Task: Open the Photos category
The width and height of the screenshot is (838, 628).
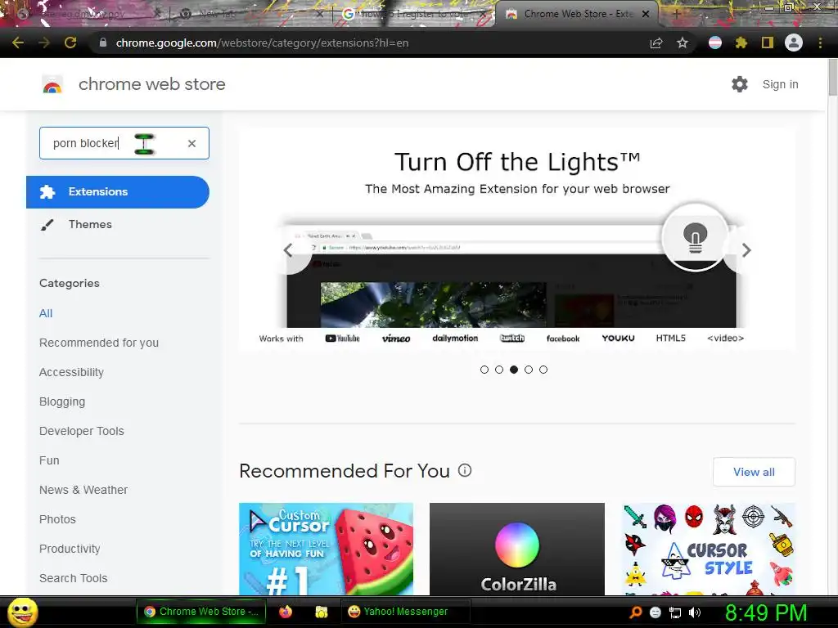Action: (58, 519)
